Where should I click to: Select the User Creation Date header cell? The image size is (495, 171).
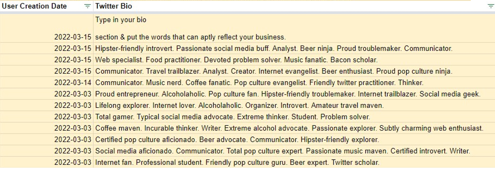tap(47, 6)
